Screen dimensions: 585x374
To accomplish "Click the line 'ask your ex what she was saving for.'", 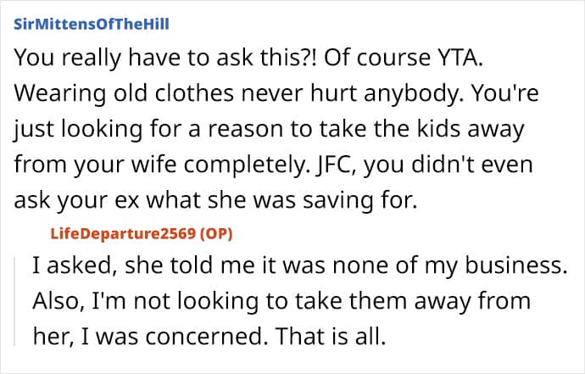I will pos(215,200).
